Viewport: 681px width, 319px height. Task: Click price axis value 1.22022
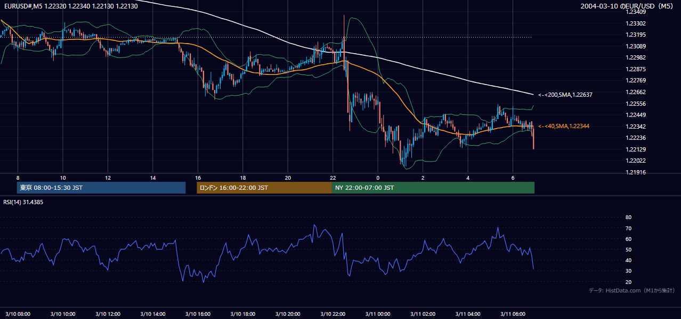[x=635, y=161]
